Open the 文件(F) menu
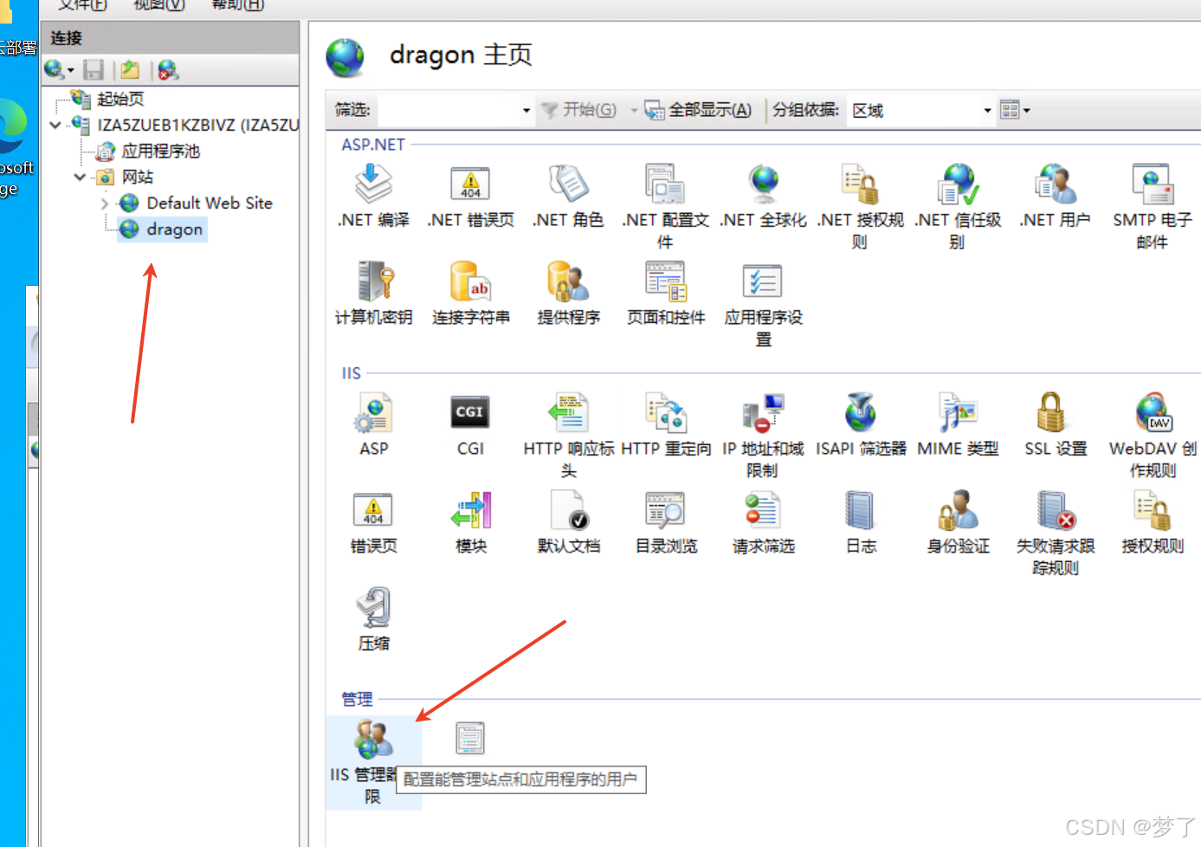Viewport: 1201px width, 847px height. pyautogui.click(x=82, y=5)
